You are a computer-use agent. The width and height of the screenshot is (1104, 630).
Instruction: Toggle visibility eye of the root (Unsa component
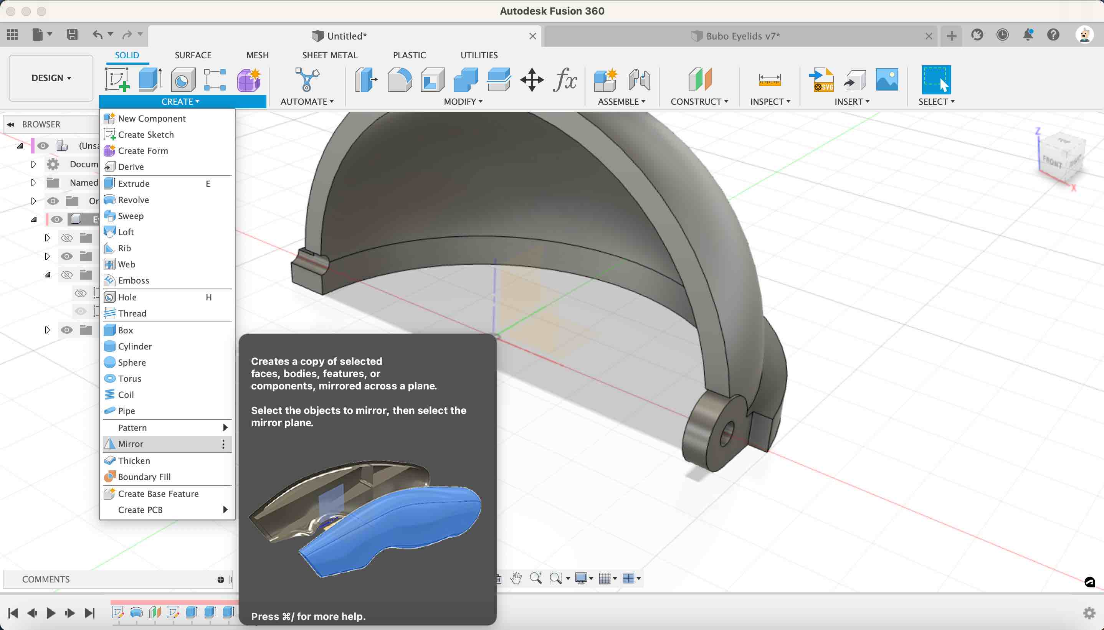(43, 146)
